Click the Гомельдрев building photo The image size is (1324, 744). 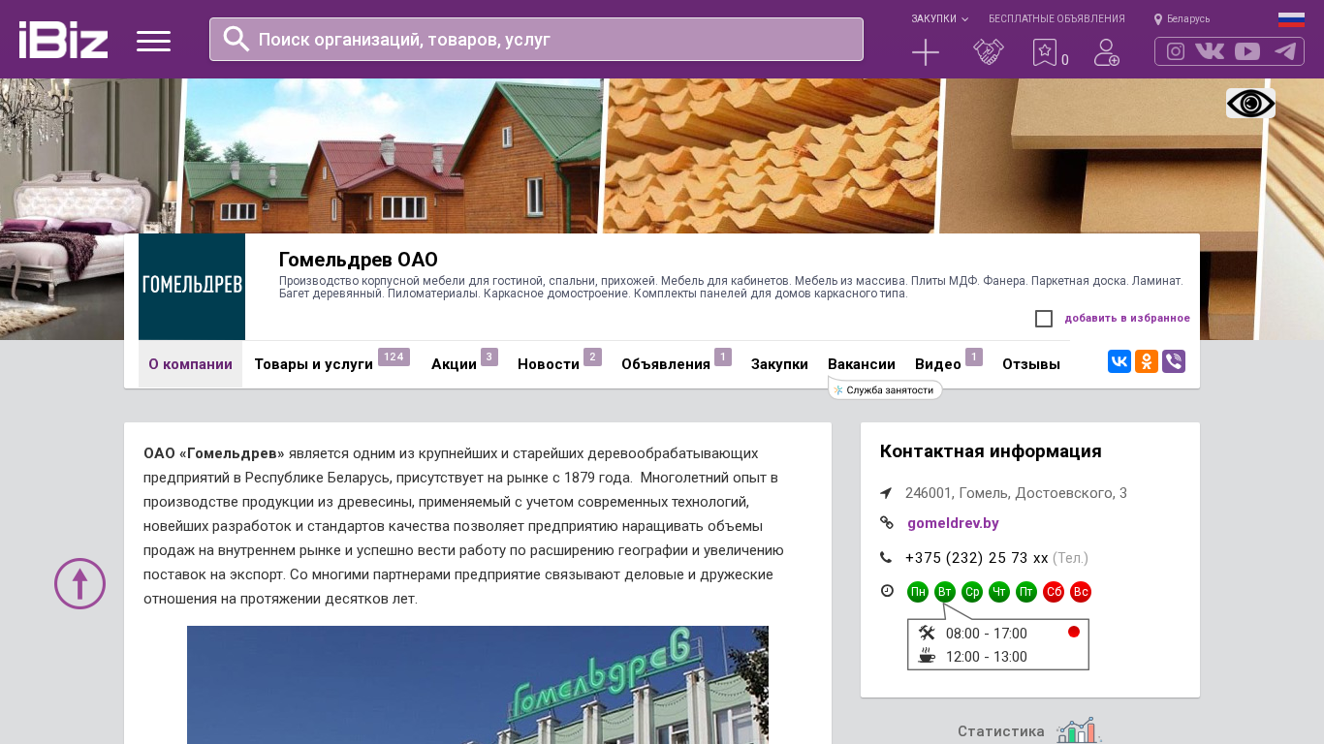coord(478,685)
